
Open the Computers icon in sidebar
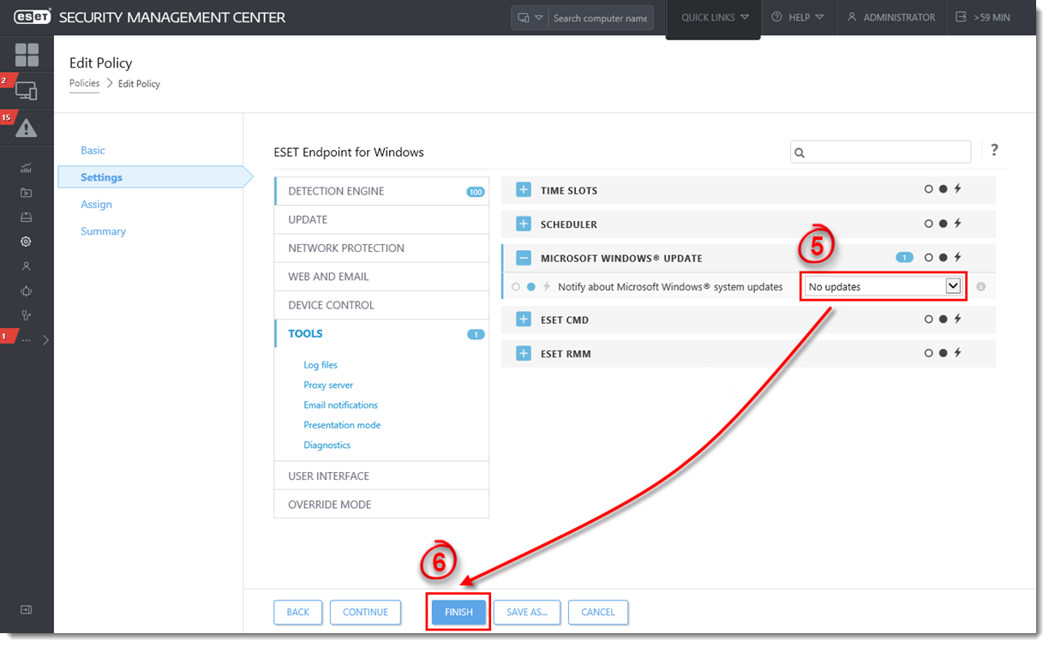pyautogui.click(x=27, y=91)
